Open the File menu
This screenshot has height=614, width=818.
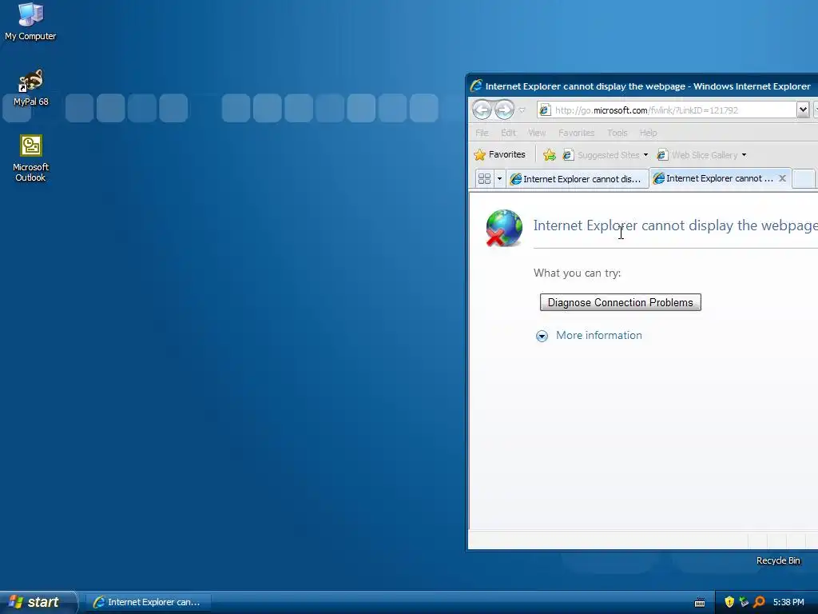[x=482, y=133]
